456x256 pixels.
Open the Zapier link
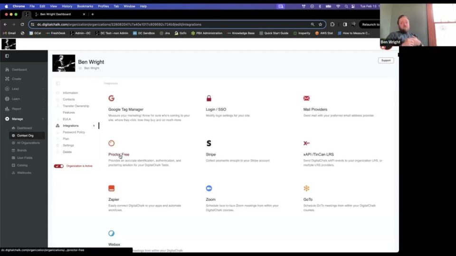pyautogui.click(x=114, y=200)
